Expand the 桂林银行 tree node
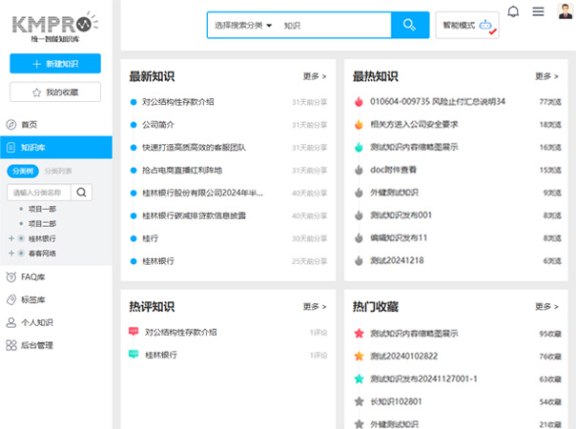 pyautogui.click(x=10, y=238)
